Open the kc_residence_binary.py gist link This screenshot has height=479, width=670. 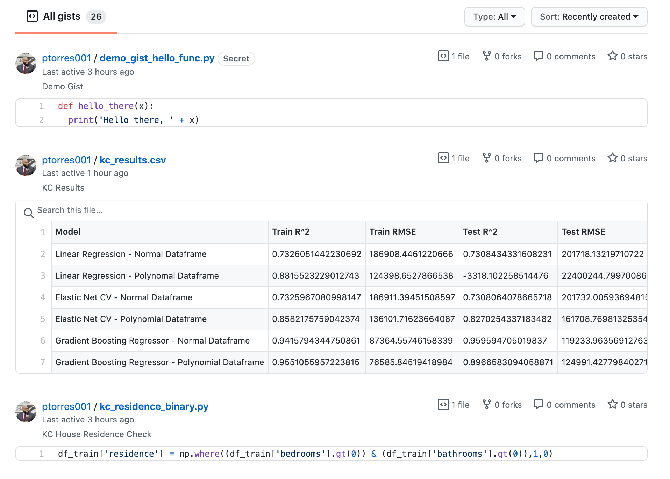pyautogui.click(x=154, y=406)
